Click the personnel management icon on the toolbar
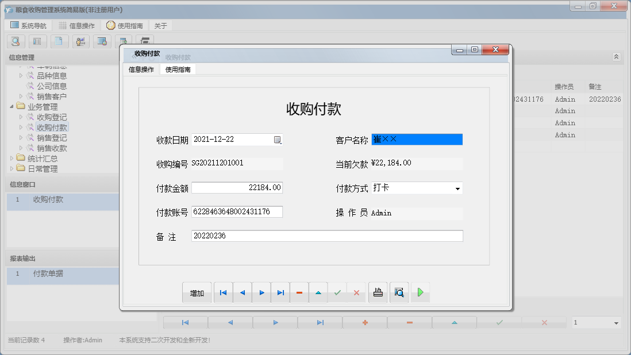631x355 pixels. click(x=80, y=41)
